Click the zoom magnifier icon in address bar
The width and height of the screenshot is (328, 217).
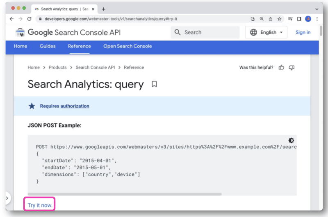[x=262, y=19]
